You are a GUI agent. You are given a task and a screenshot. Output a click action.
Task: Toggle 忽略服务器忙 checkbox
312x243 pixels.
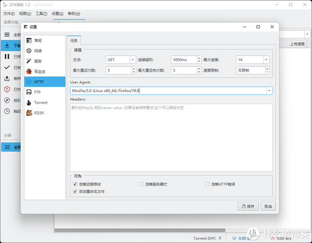point(141,184)
